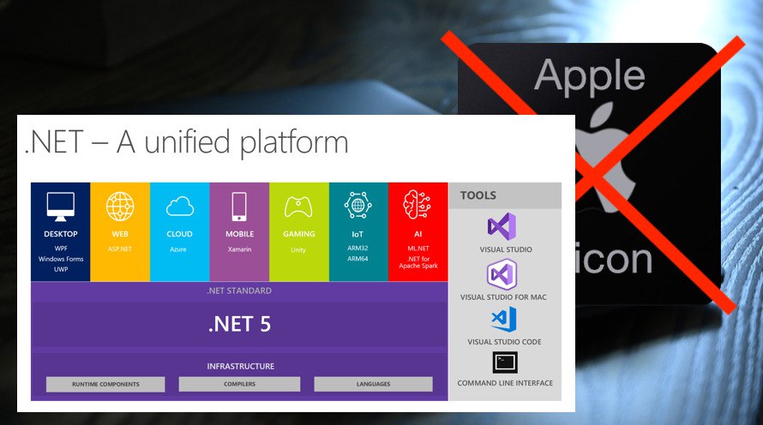
Task: Click the .NET 5 banner
Action: point(239,325)
